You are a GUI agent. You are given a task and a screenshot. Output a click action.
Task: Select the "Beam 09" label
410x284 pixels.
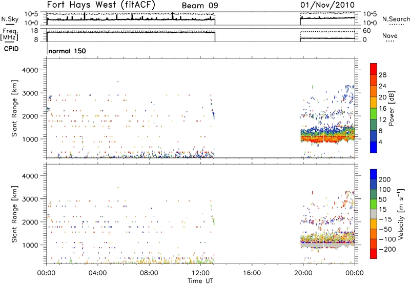tap(200, 6)
